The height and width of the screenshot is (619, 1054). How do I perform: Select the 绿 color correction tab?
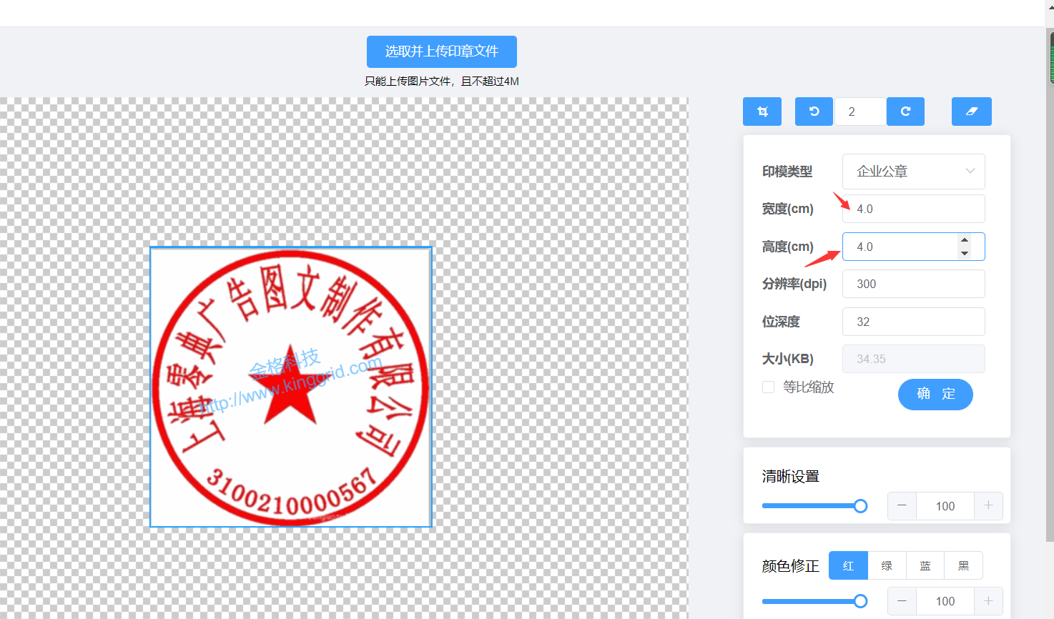(887, 565)
